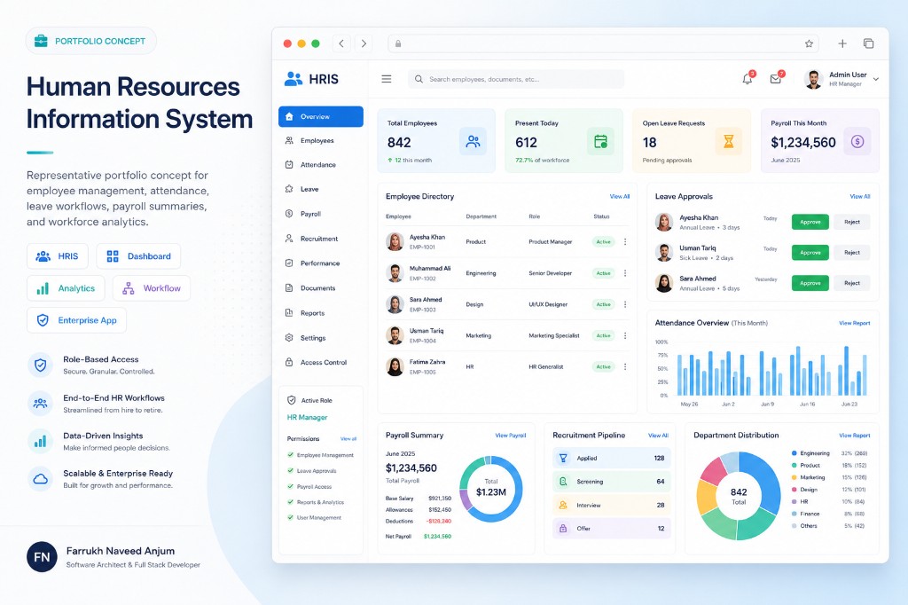Click the Open Leave Requests hourglass icon
This screenshot has height=605, width=908.
point(729,141)
